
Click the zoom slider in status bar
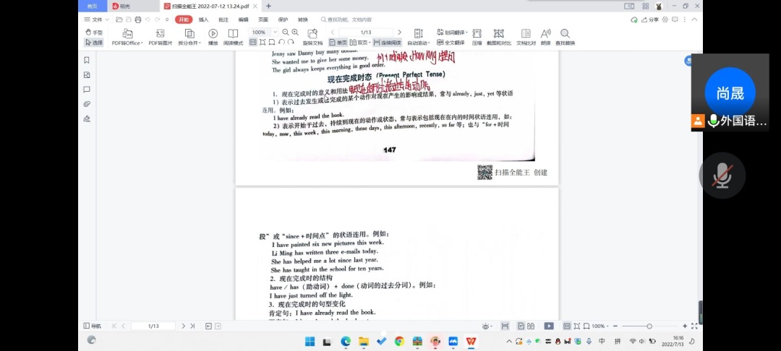[649, 326]
